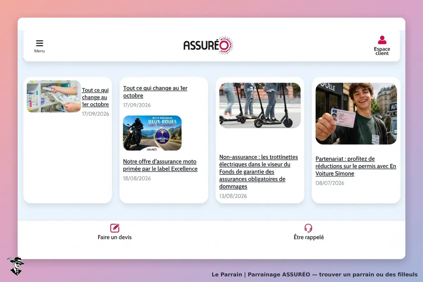Click the 'Faire un devis' label
The width and height of the screenshot is (423, 282).
(x=115, y=237)
